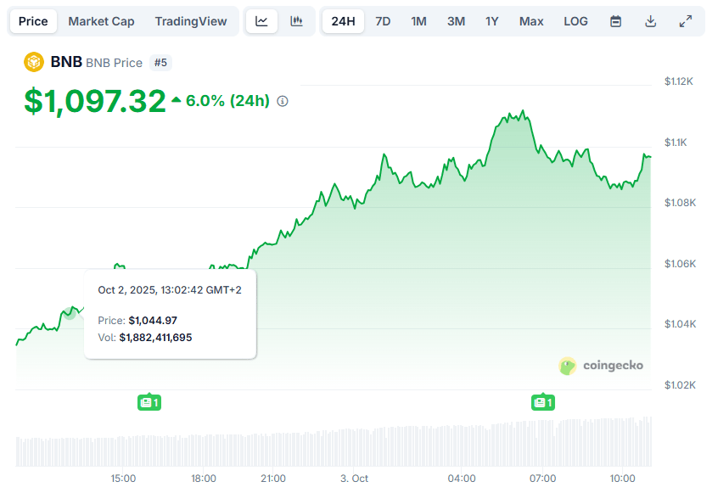Open the calendar date-range icon

point(614,20)
